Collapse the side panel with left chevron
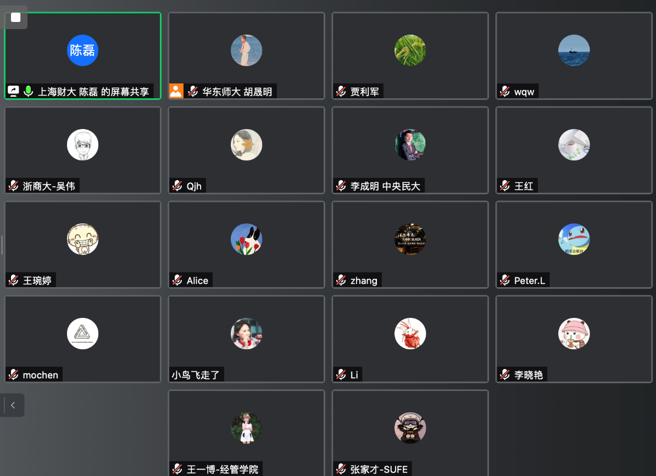 (x=13, y=405)
